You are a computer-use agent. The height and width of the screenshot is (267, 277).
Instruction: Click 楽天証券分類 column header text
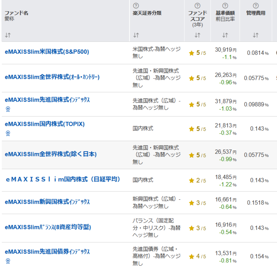point(147,13)
